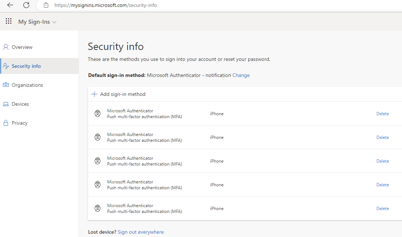Click iPhone label in first row
This screenshot has height=237, width=402.
click(217, 114)
